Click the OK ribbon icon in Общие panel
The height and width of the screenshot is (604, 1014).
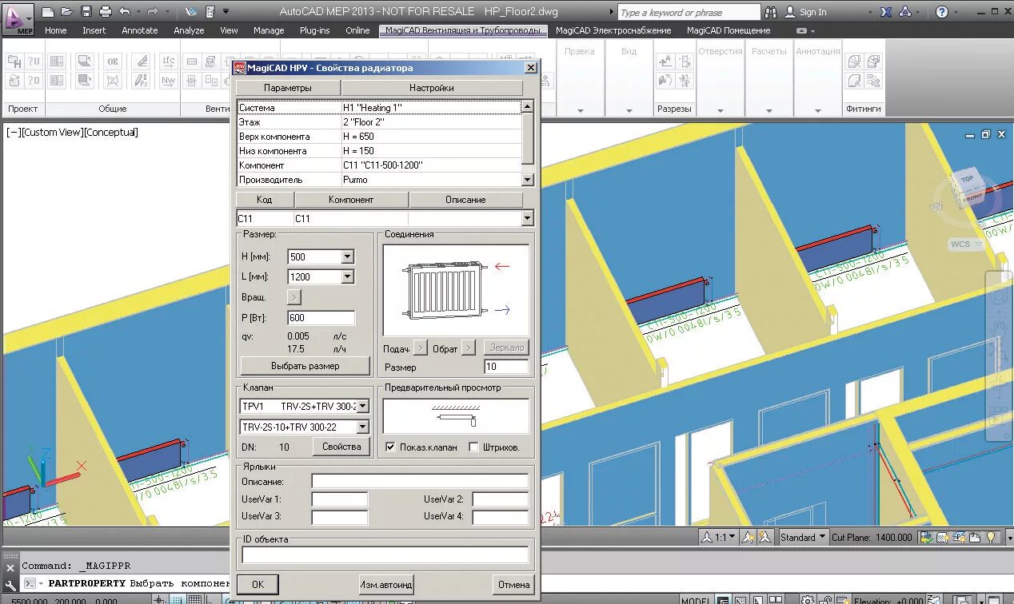113,62
